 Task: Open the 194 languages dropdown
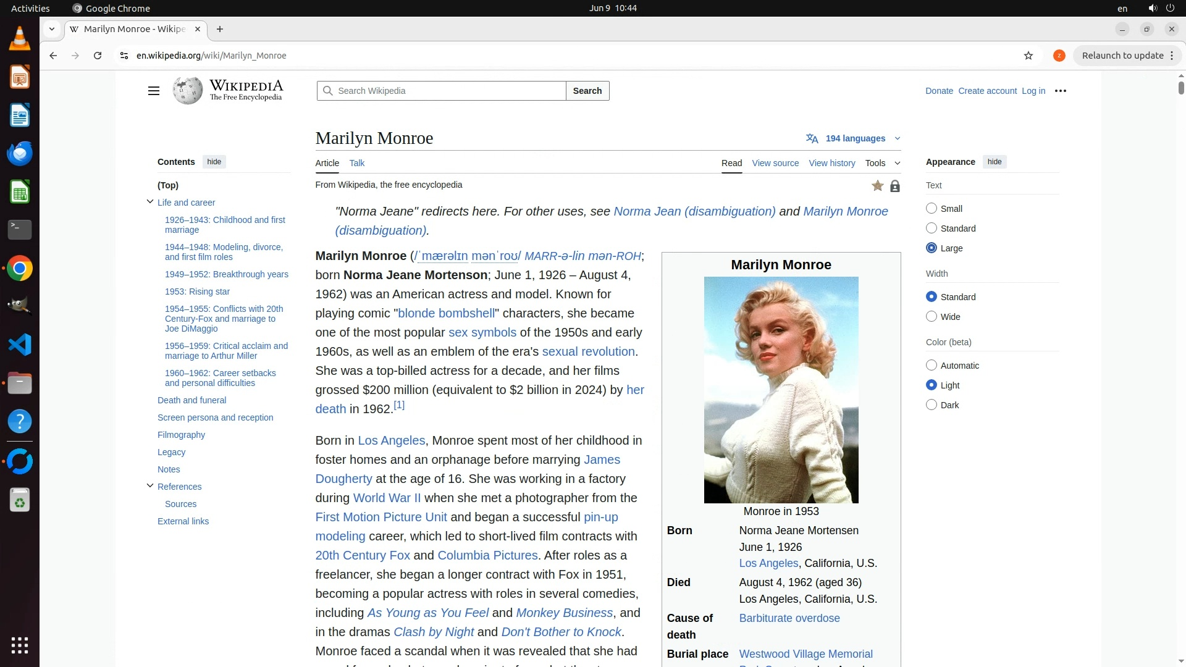pos(855,138)
